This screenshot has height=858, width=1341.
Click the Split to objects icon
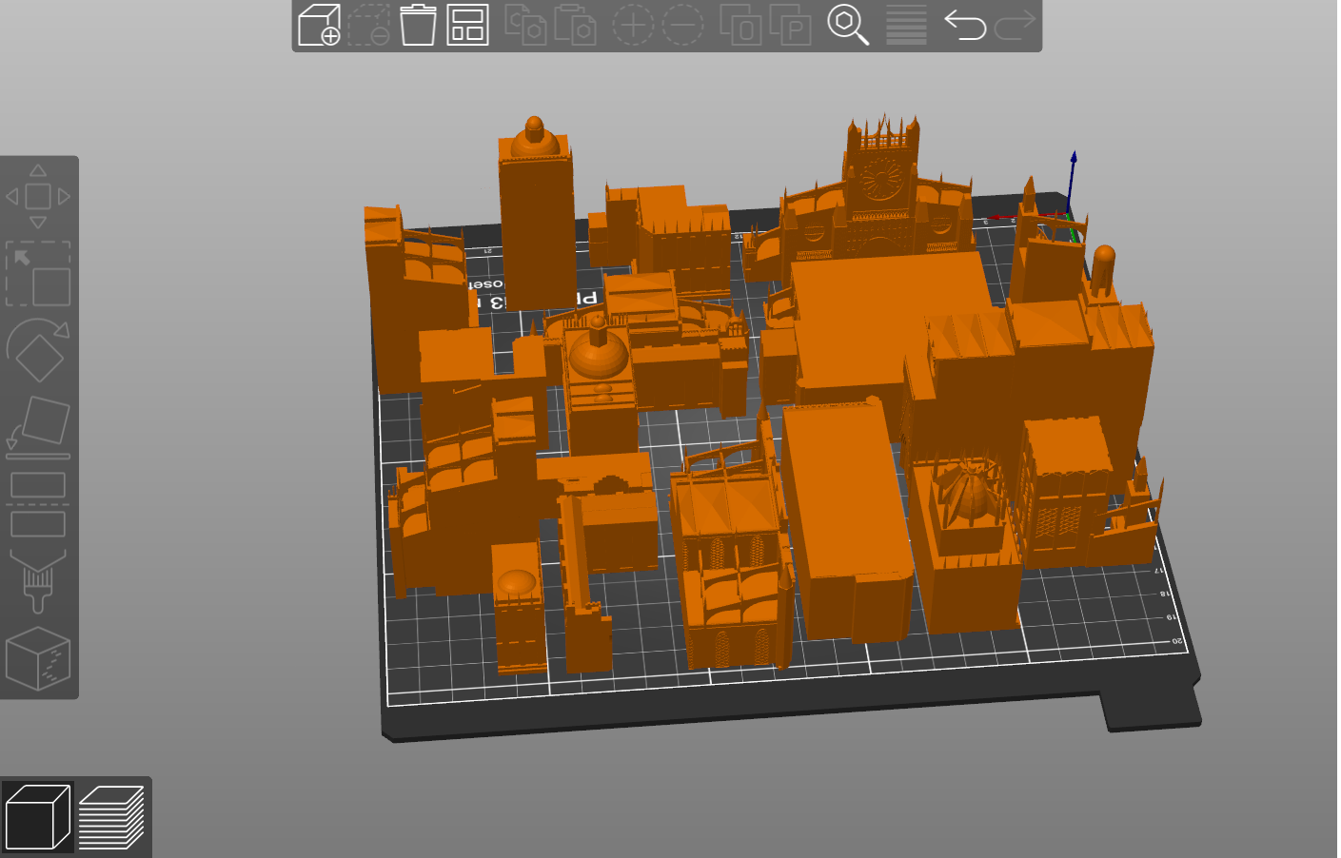(x=740, y=25)
